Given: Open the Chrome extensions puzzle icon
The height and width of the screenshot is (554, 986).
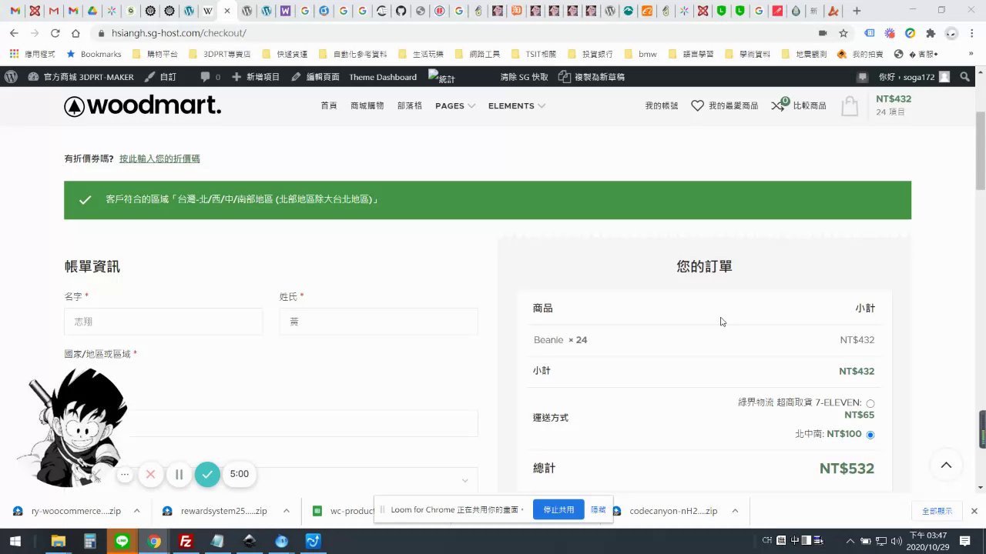Looking at the screenshot, I should click(931, 33).
